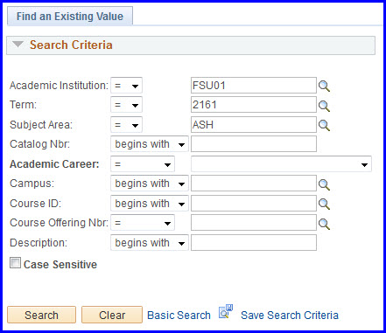This screenshot has width=386, height=333.
Task: Open the Term lookup magnifier
Action: tap(324, 106)
